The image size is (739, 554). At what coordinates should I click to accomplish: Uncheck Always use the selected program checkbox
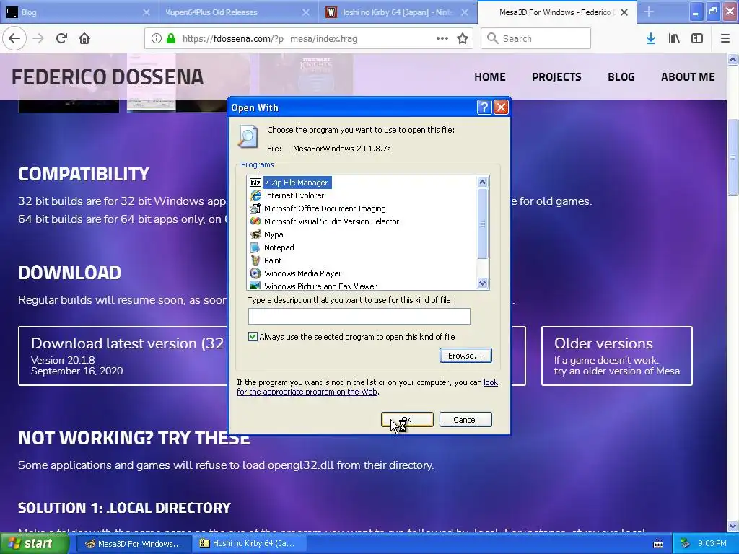pos(253,336)
